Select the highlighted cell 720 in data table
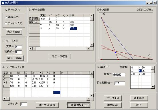Viewport: 158px width, 110px height. [x=73, y=28]
